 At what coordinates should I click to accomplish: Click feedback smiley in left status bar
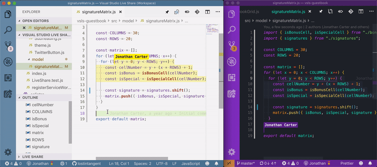(208, 164)
